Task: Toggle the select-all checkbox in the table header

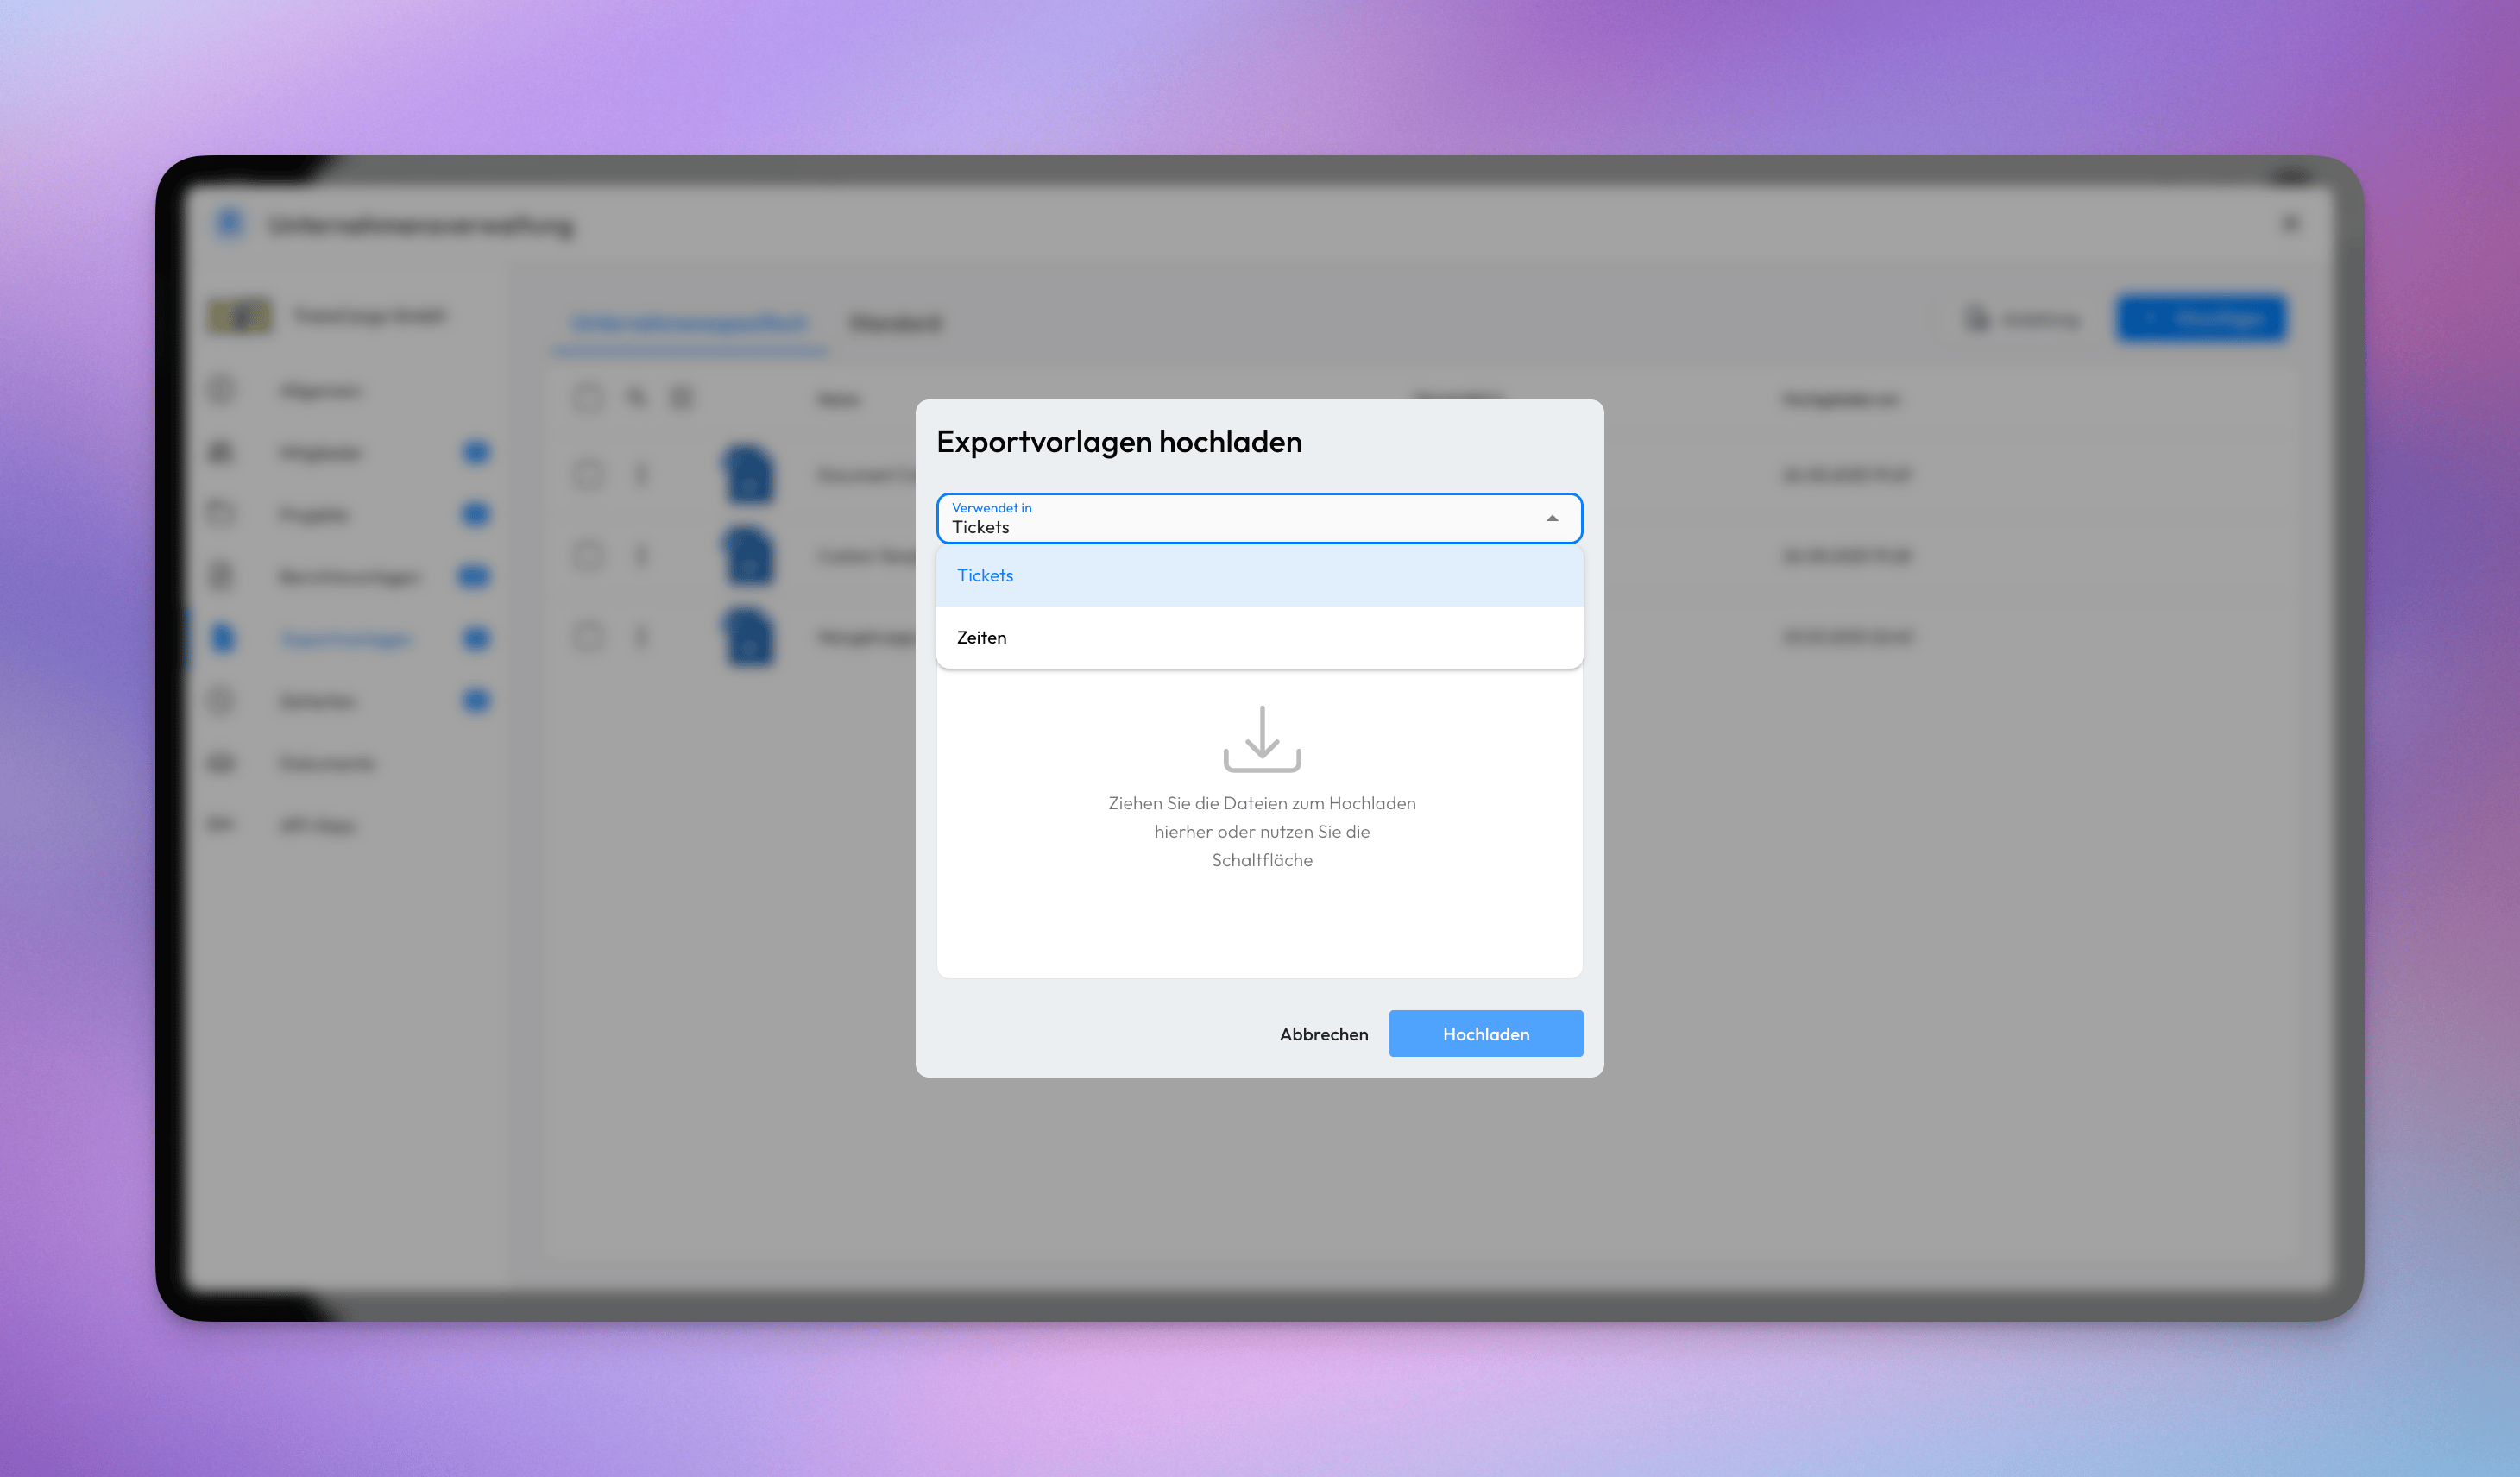Action: [588, 397]
